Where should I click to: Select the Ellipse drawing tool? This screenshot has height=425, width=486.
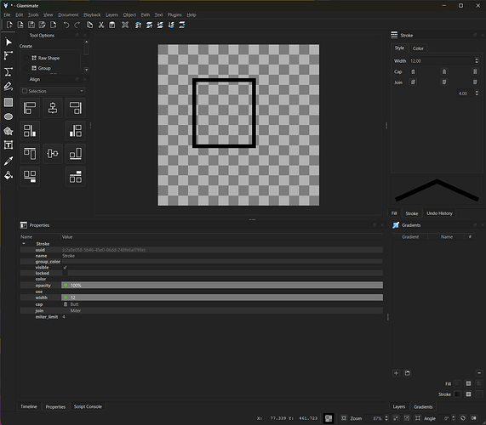coord(9,116)
